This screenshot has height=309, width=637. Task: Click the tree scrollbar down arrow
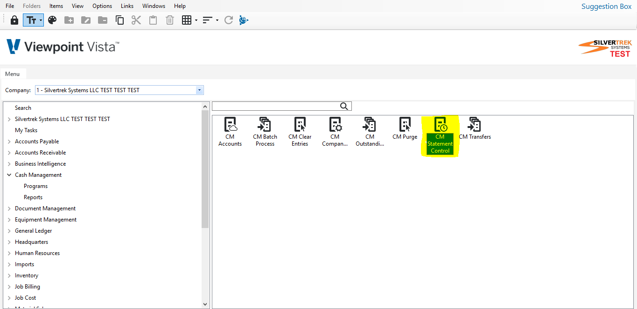point(205,304)
